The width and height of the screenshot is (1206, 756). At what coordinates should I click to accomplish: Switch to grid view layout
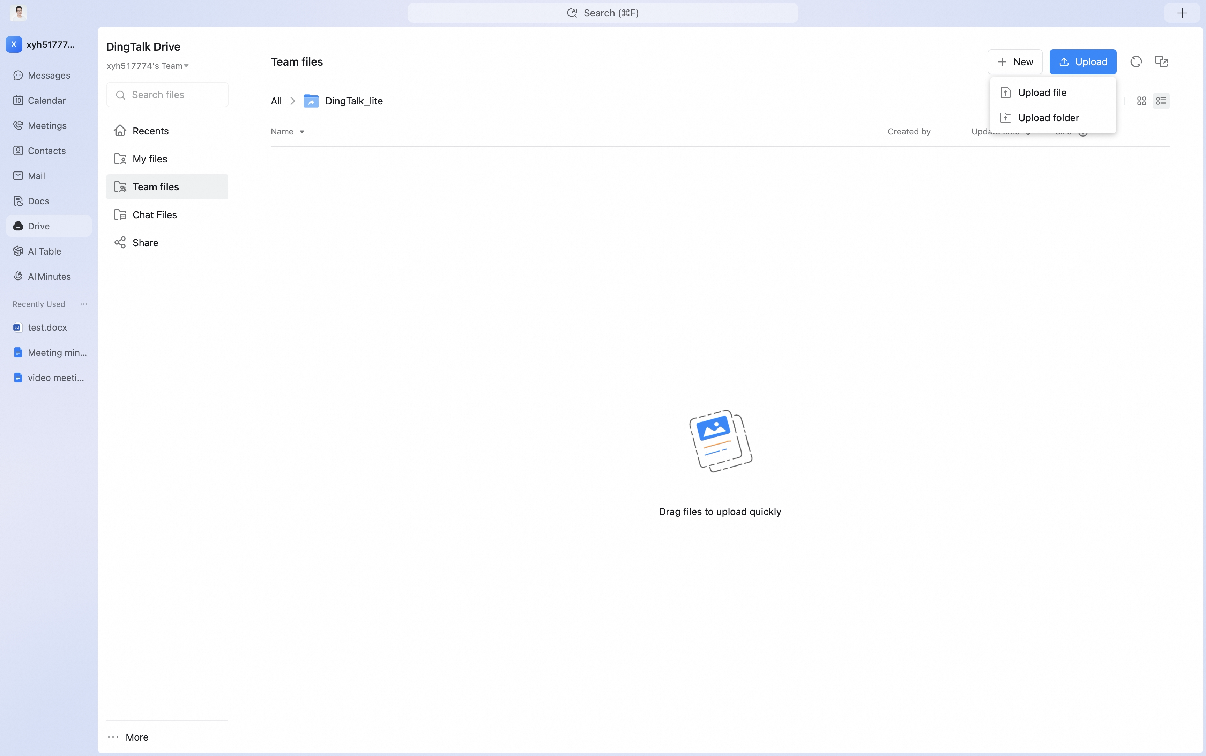tap(1141, 101)
